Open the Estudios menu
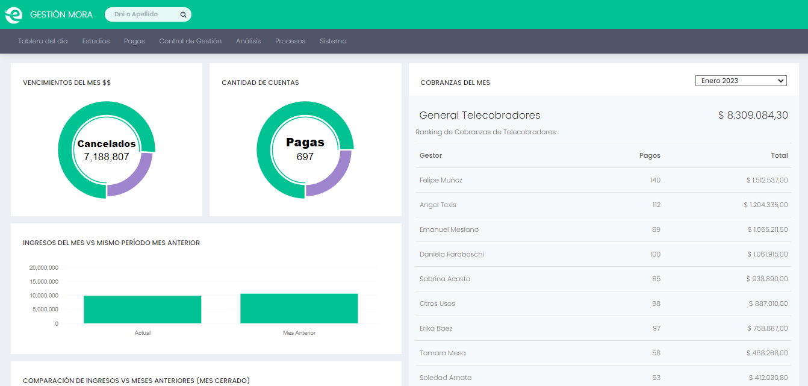 click(x=96, y=41)
